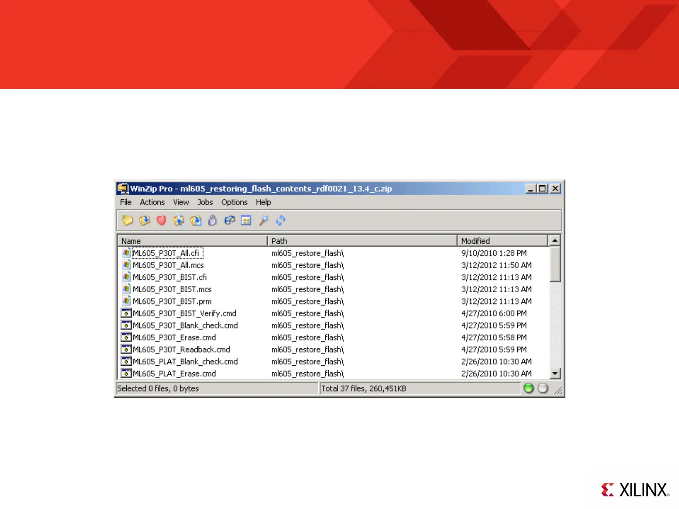Click the cmd icon beside ML605_P30T_Blank_check.cmd
The height and width of the screenshot is (509, 679).
(126, 325)
